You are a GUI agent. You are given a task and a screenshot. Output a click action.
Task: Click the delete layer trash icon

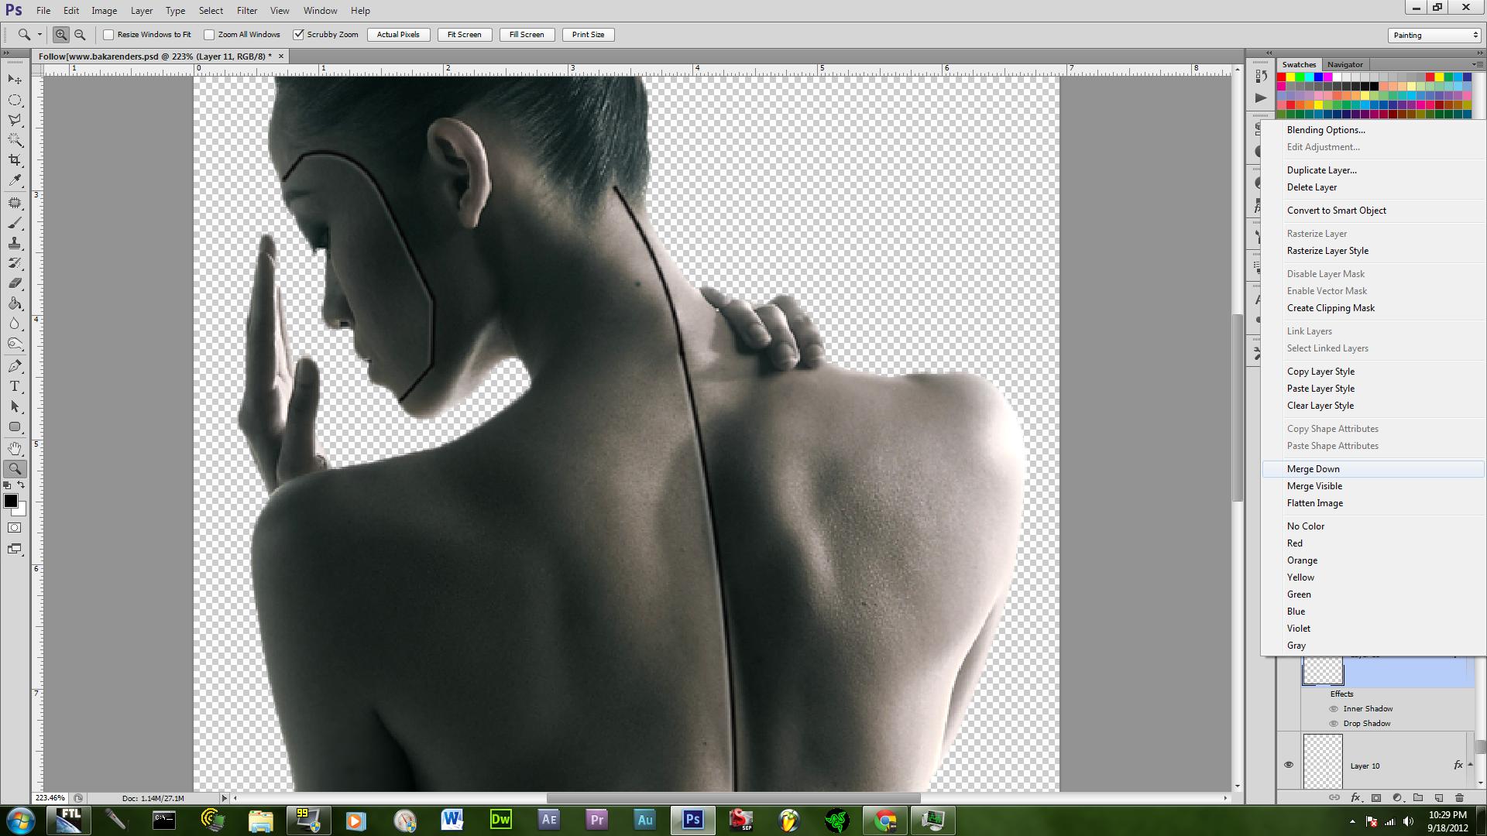[x=1460, y=797]
